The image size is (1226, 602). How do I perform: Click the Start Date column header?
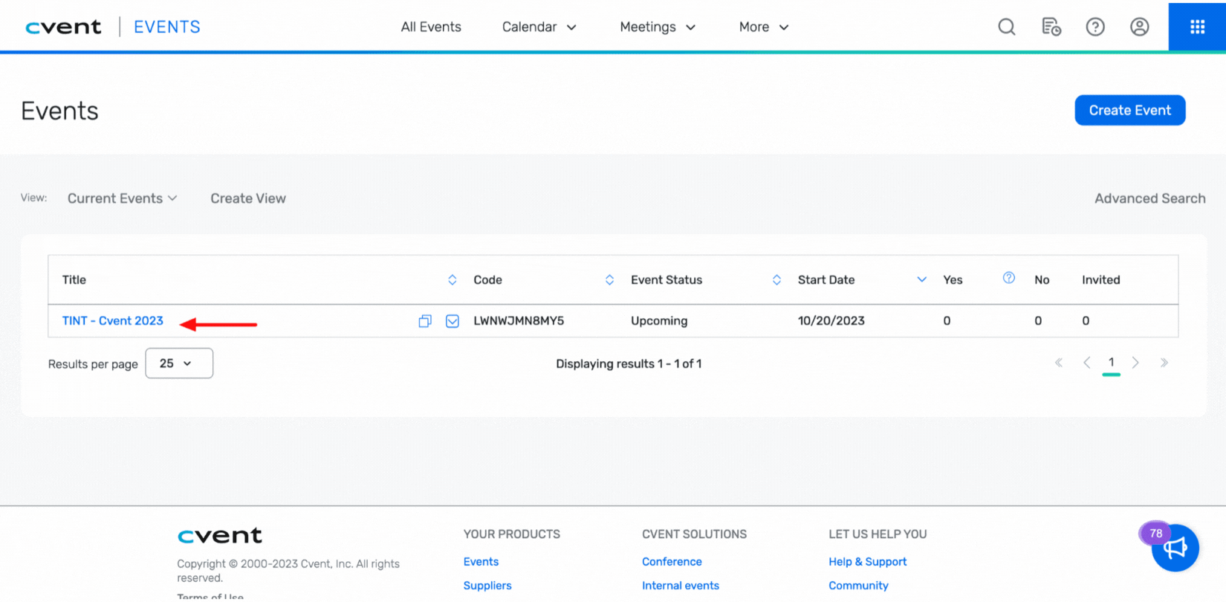(826, 280)
